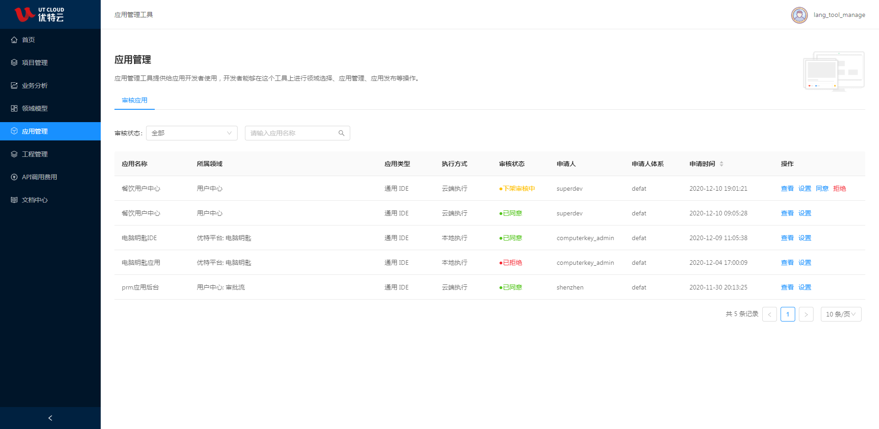Image resolution: width=879 pixels, height=429 pixels.
Task: Focus the 请输入应用名称 search field
Action: (x=298, y=133)
